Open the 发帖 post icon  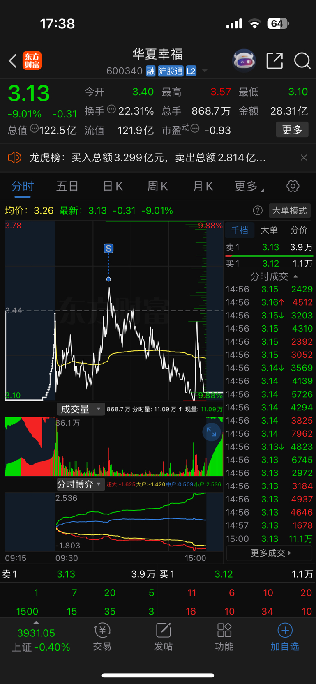click(x=163, y=637)
